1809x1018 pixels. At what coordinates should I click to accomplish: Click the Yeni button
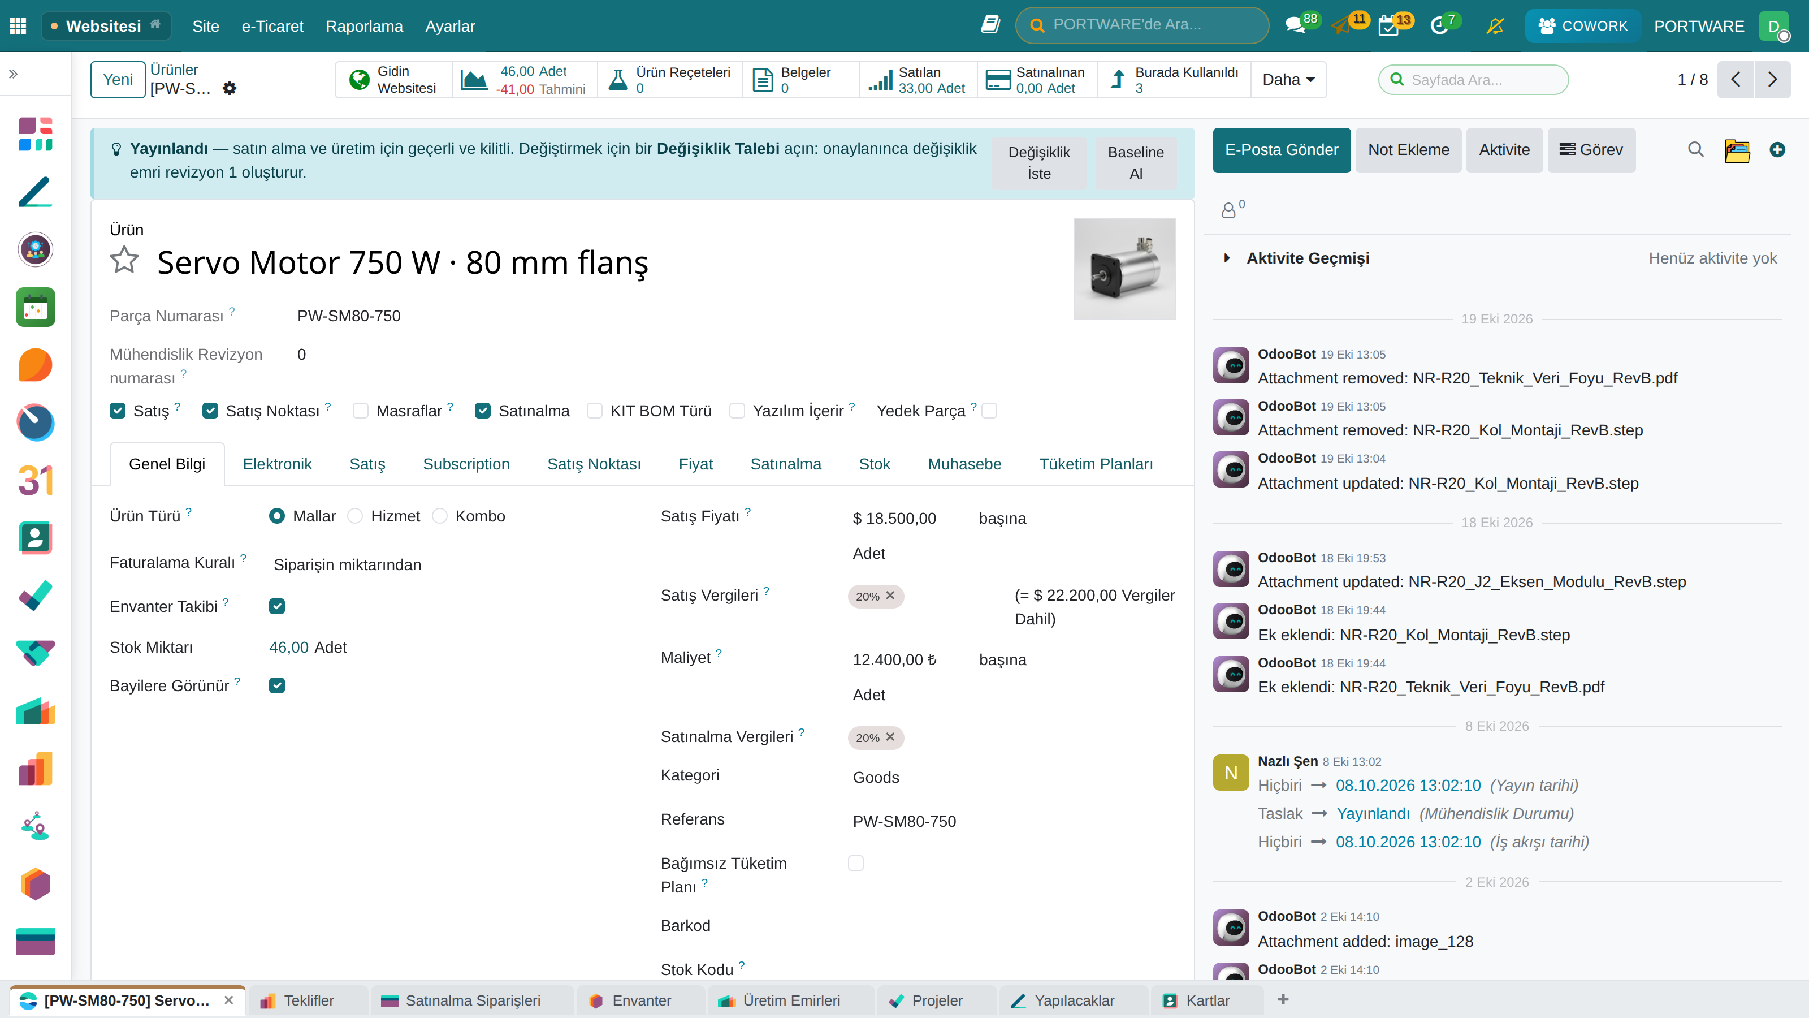(117, 79)
